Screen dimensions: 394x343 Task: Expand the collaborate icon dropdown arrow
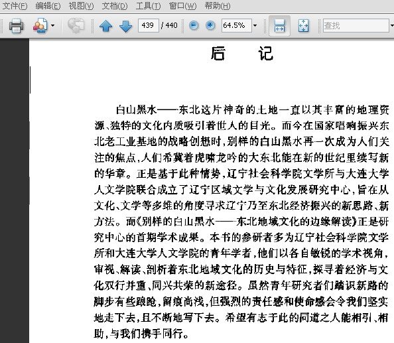click(53, 25)
